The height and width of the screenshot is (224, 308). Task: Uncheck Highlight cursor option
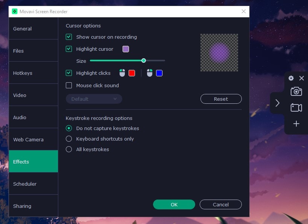click(x=69, y=49)
